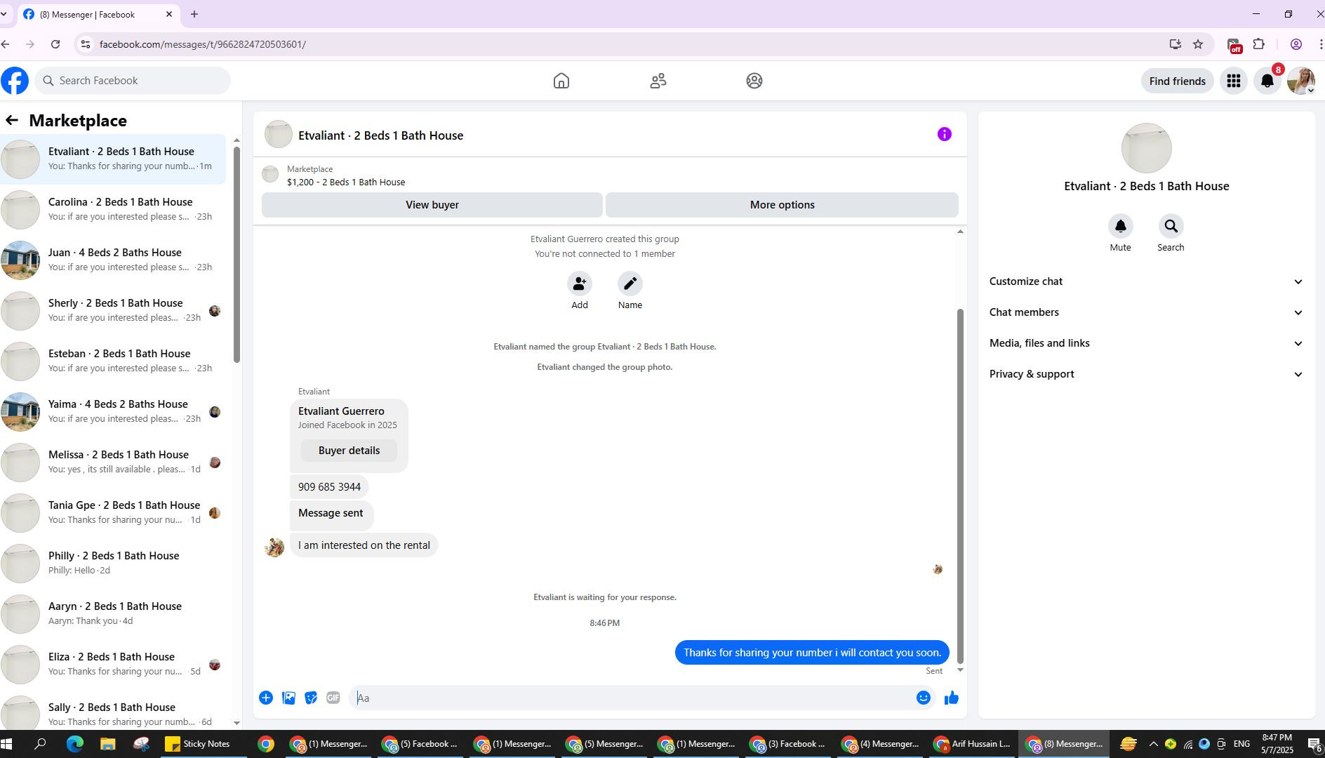Image resolution: width=1325 pixels, height=758 pixels.
Task: Expand the Privacy & support section
Action: pyautogui.click(x=1146, y=374)
